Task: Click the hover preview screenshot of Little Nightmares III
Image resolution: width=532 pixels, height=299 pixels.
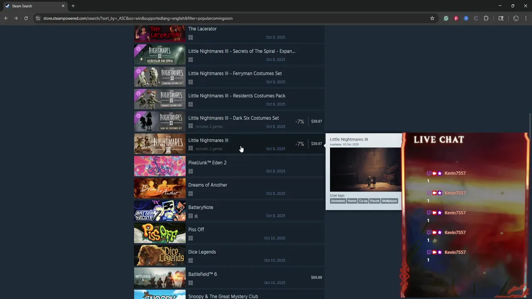Action: pos(366,169)
